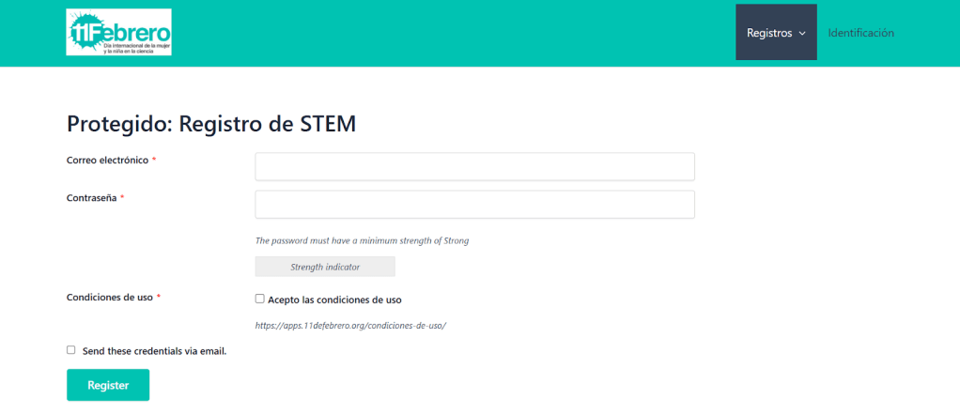
Task: Expand the chevron beside Registros
Action: (x=802, y=34)
